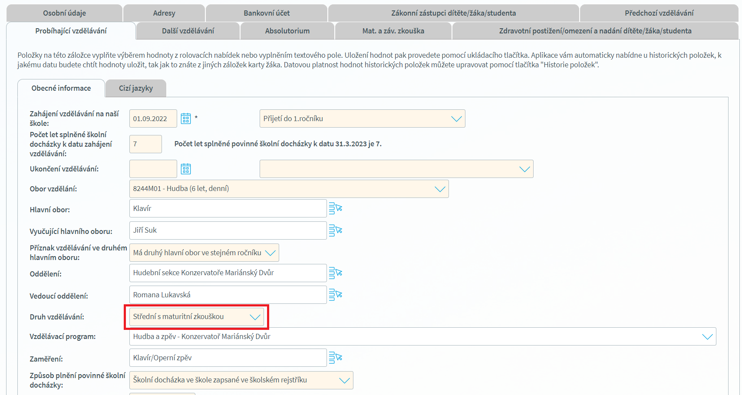Open the Bankovní účet tab

(x=267, y=13)
